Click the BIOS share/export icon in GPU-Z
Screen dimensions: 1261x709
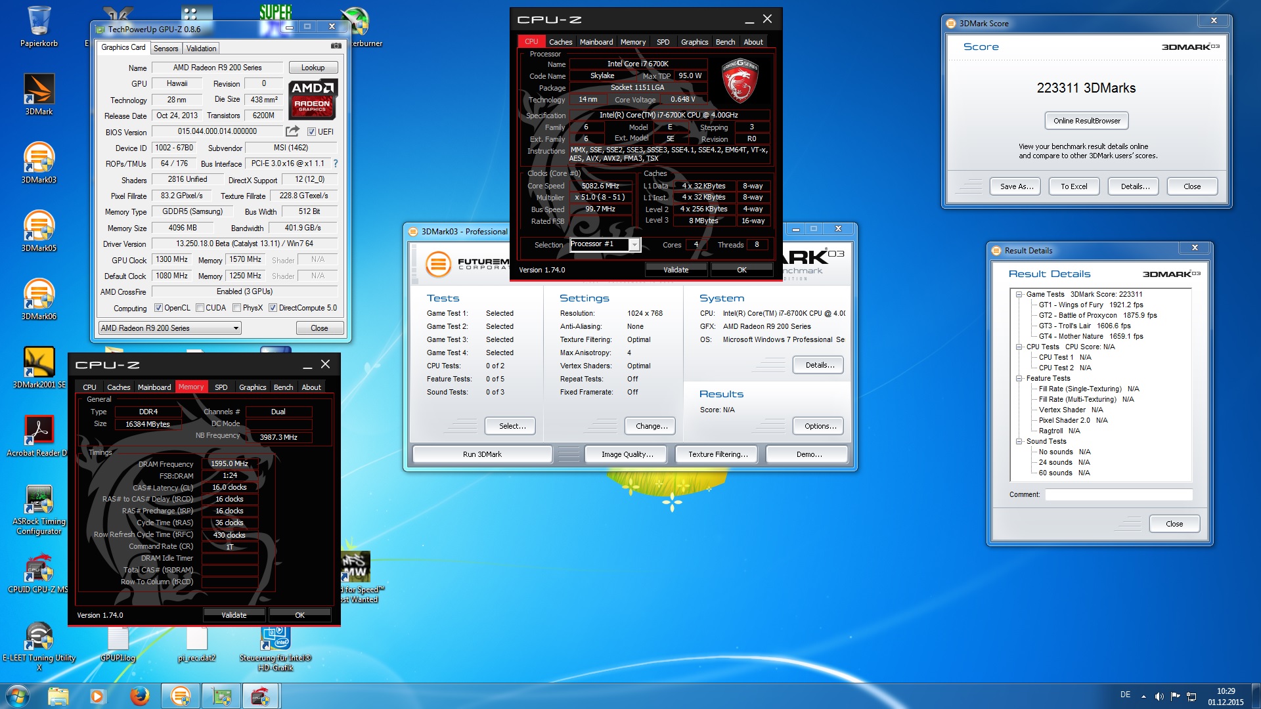point(292,131)
